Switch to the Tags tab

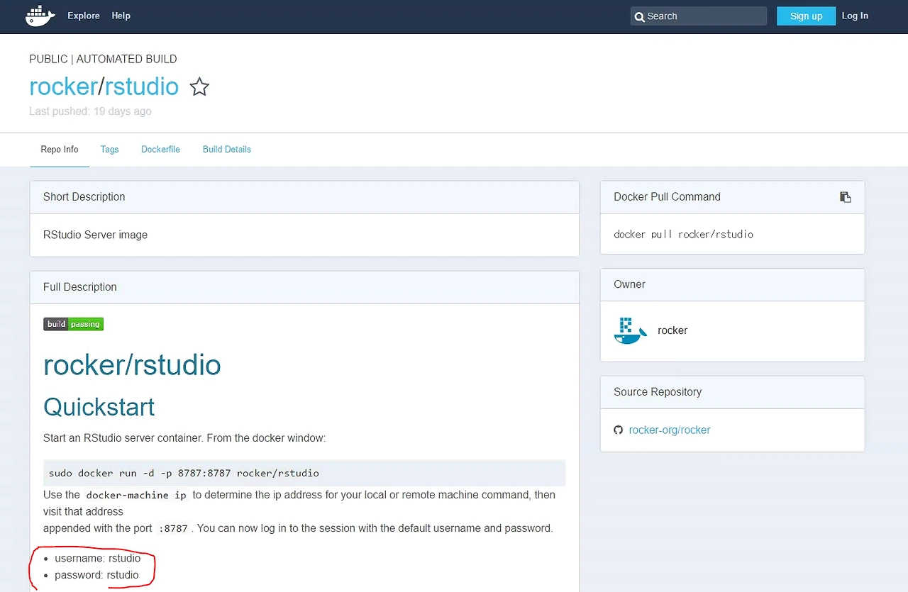coord(109,150)
